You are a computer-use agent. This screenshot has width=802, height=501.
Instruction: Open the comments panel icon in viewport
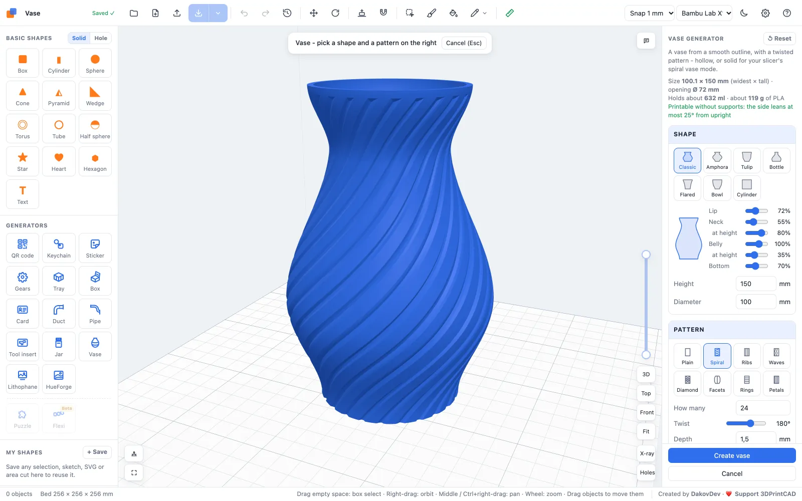pos(646,41)
